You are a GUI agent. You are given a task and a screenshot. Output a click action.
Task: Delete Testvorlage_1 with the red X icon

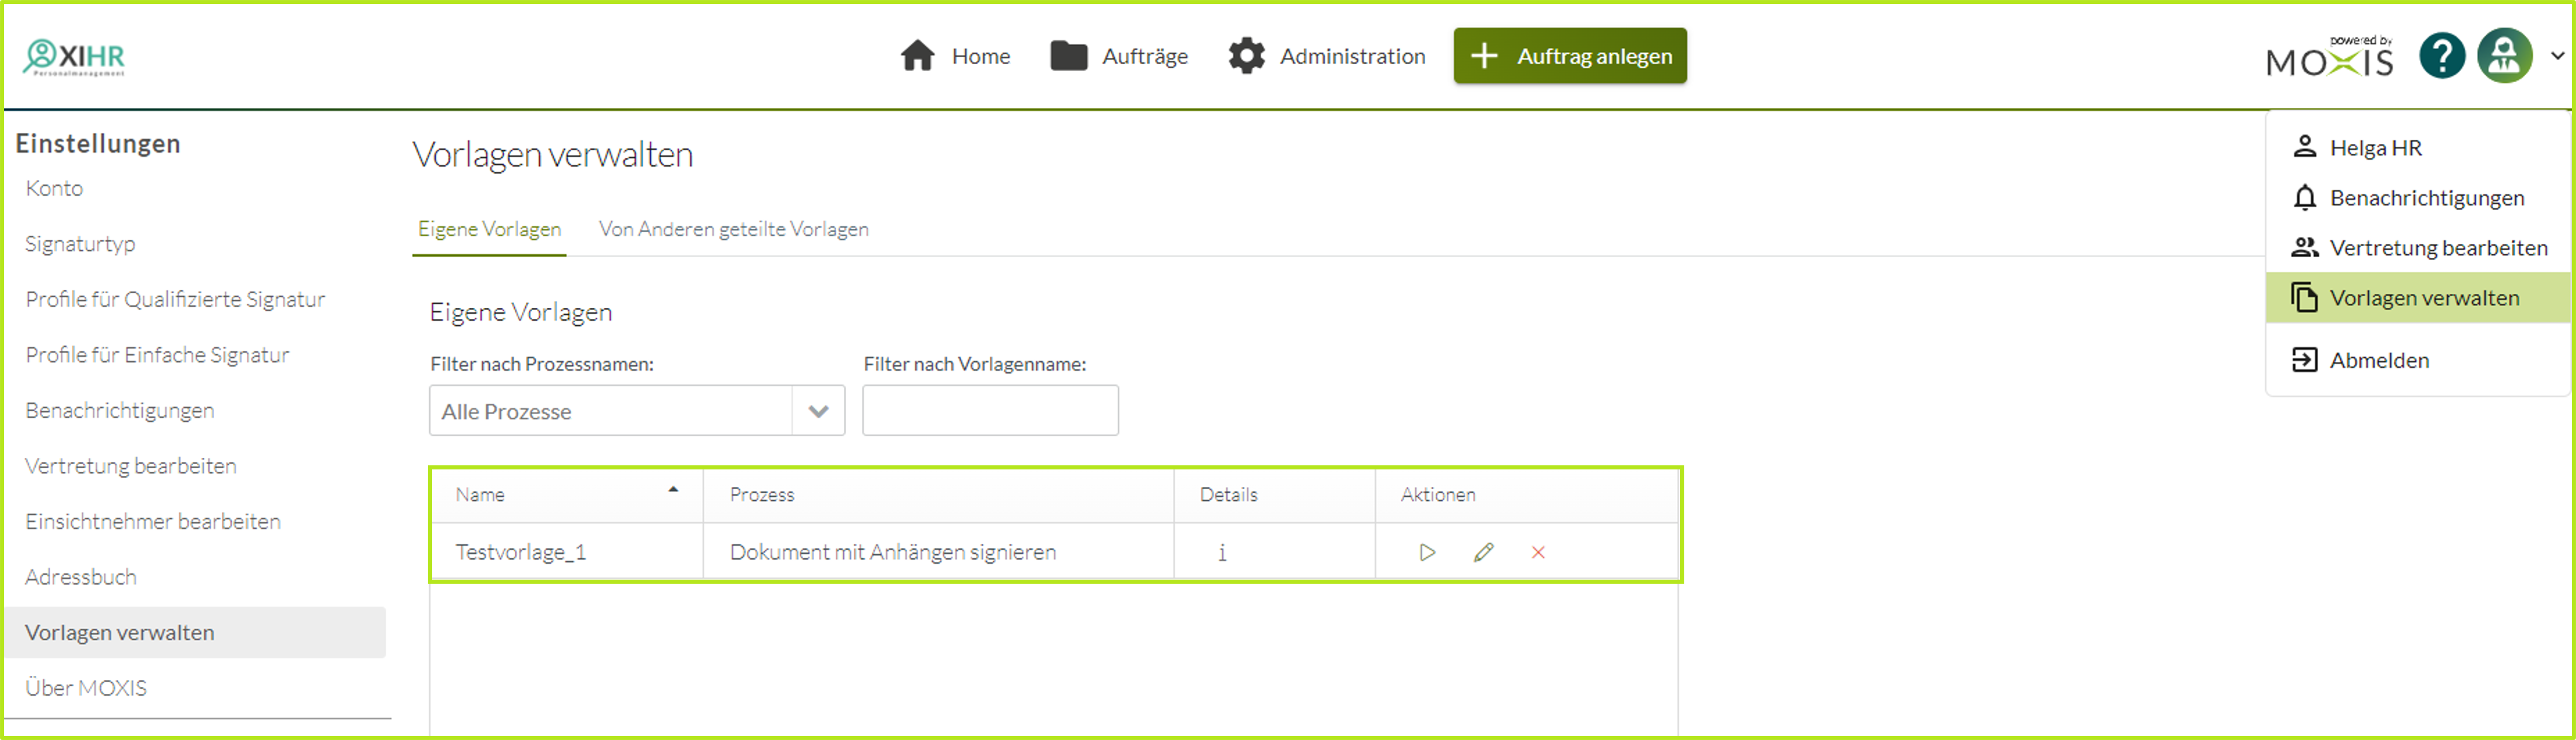click(x=1539, y=551)
